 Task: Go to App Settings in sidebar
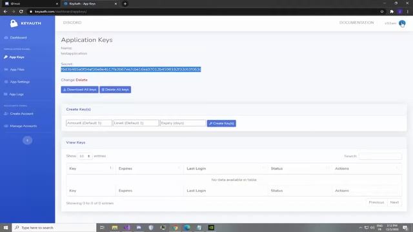(x=20, y=82)
